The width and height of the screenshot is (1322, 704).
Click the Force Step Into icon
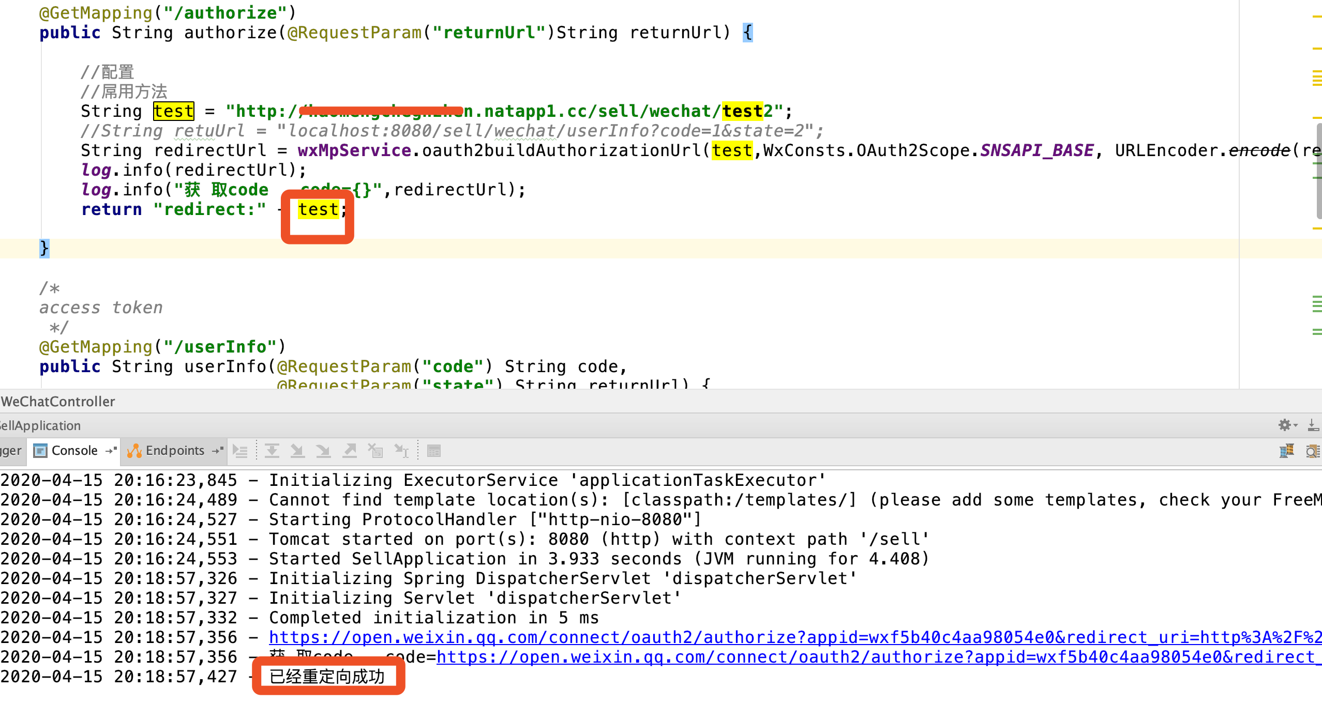pos(324,451)
